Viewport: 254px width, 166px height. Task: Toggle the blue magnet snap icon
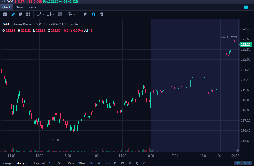point(94,14)
